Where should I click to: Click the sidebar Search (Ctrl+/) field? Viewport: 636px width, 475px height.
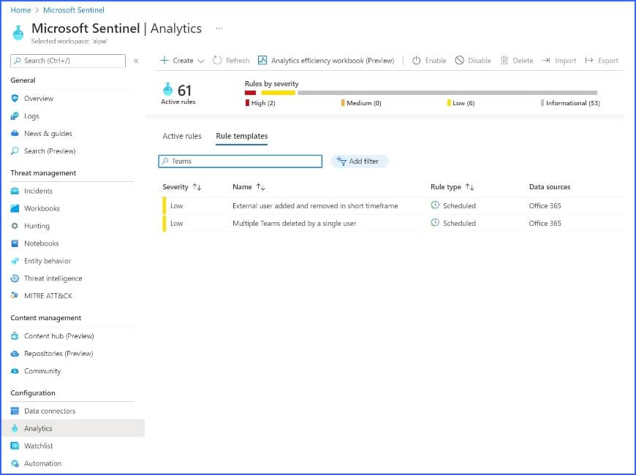pyautogui.click(x=68, y=61)
